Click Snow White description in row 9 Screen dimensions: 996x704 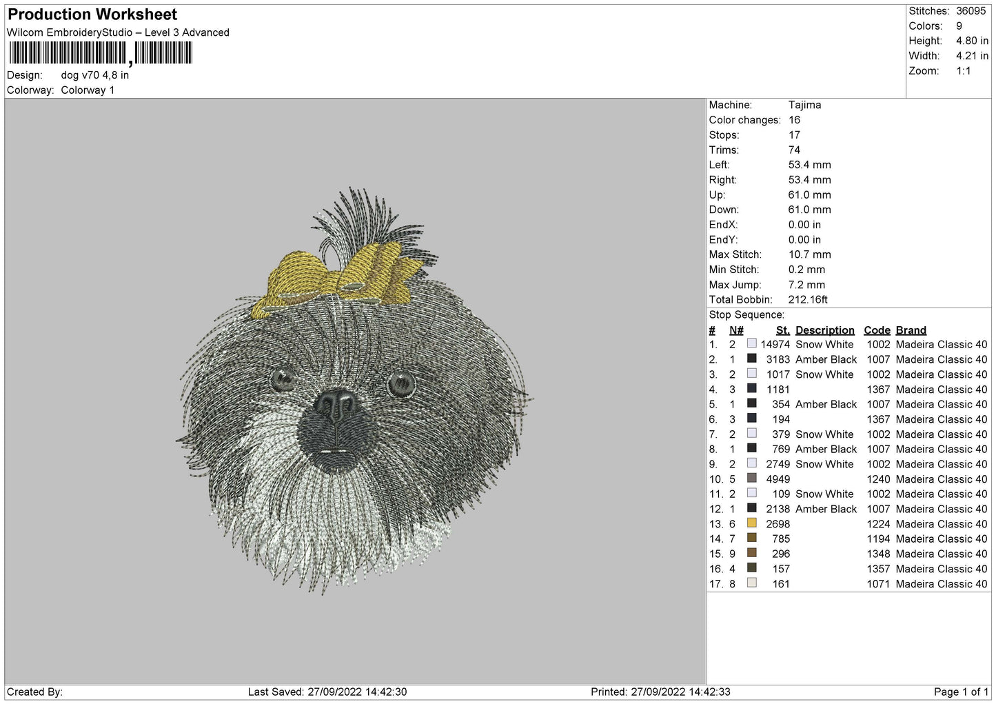point(824,464)
